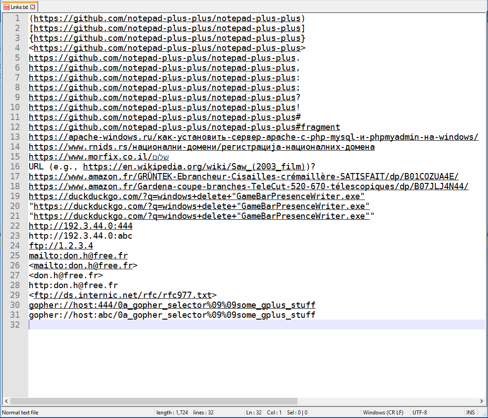Image resolution: width=488 pixels, height=418 pixels.
Task: Open the github link in angle brackets on line 4
Action: pos(167,48)
